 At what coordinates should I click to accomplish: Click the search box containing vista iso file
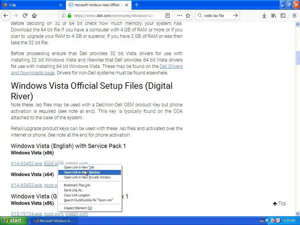point(217,16)
